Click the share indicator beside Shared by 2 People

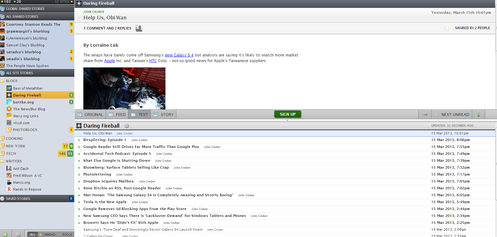click(447, 28)
